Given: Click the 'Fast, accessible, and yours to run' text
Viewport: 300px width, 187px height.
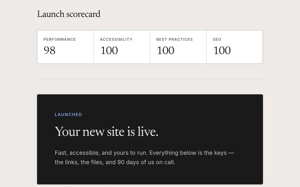Looking at the screenshot, I should (101, 153).
